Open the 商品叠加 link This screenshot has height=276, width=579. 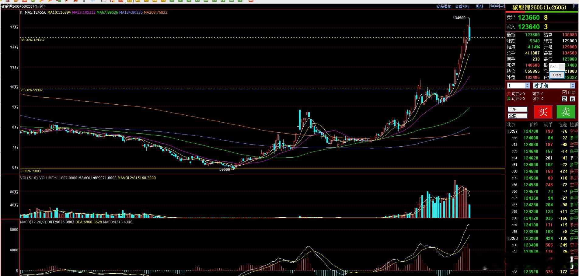444,6
